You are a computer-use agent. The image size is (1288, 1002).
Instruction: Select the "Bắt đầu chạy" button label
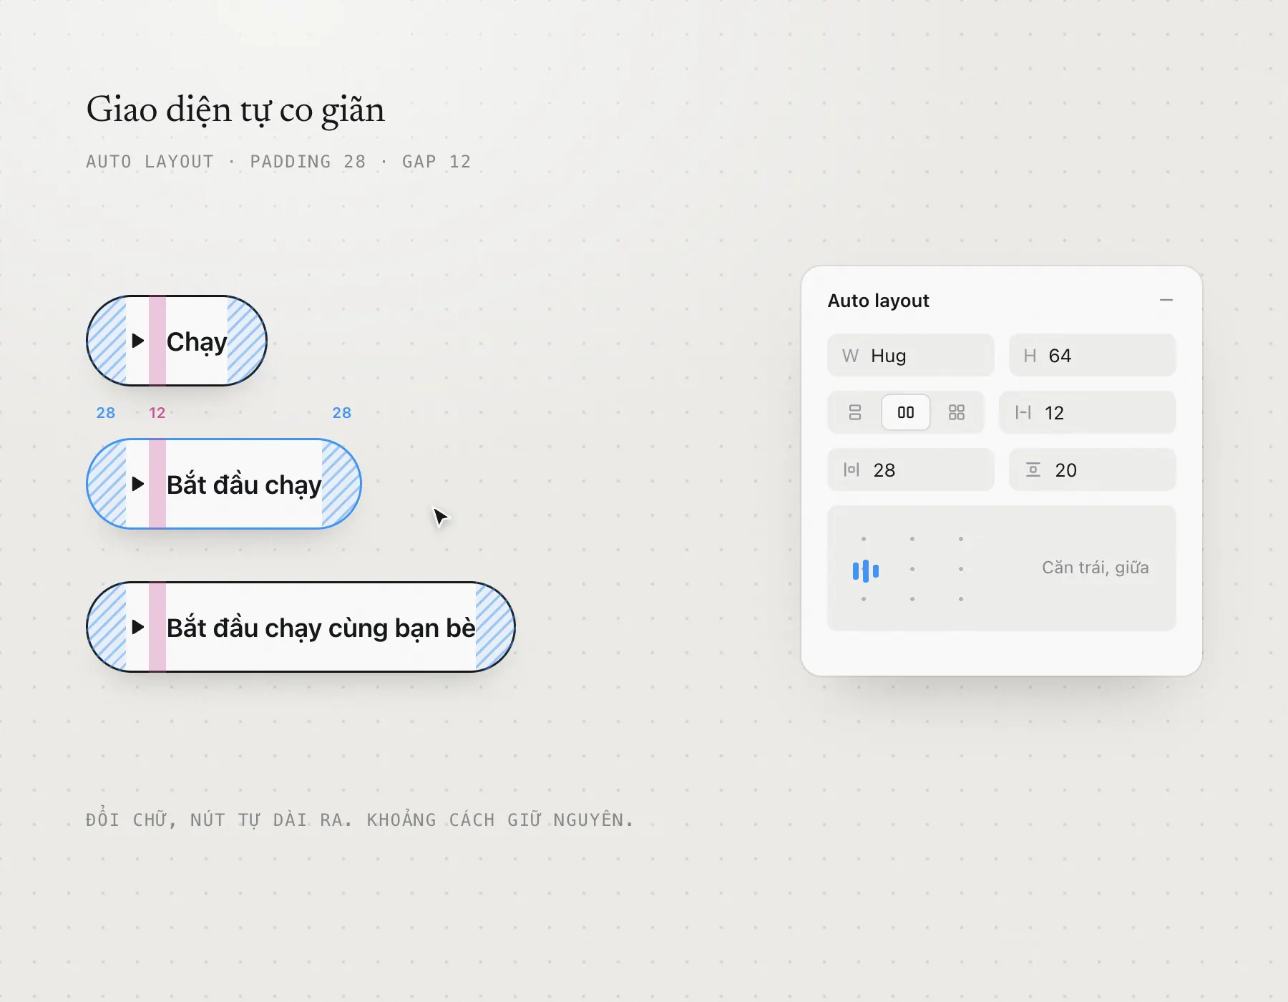244,485
